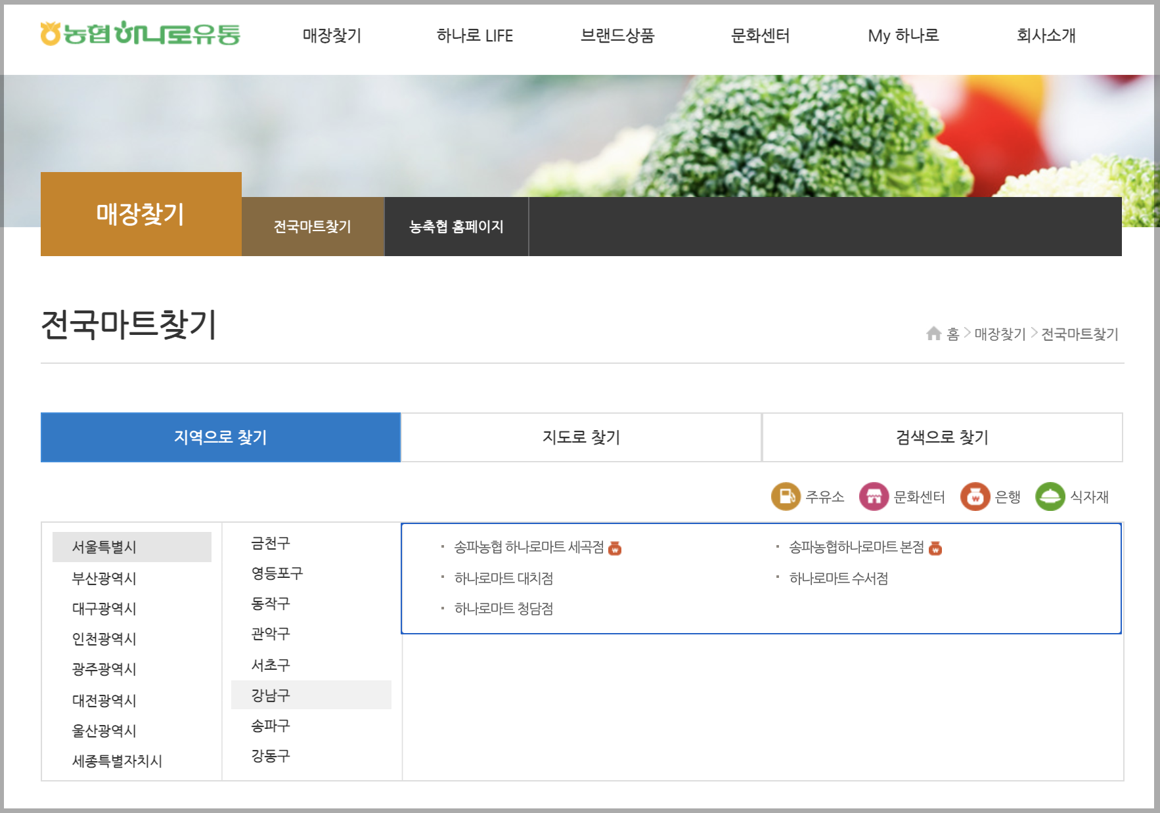This screenshot has height=813, width=1160.
Task: Select 울산광역시 in region list
Action: pyautogui.click(x=104, y=731)
